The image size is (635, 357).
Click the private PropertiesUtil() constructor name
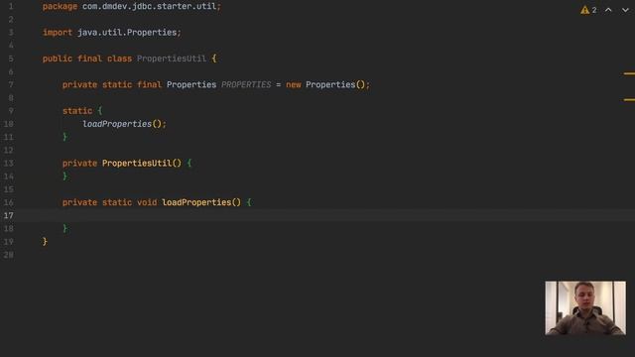pyautogui.click(x=137, y=163)
